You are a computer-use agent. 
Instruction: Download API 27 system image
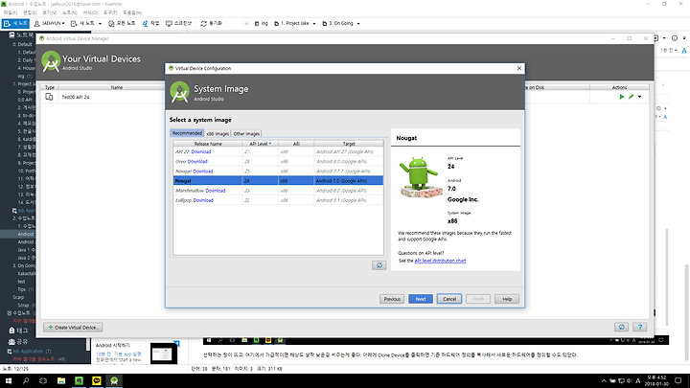[201, 151]
